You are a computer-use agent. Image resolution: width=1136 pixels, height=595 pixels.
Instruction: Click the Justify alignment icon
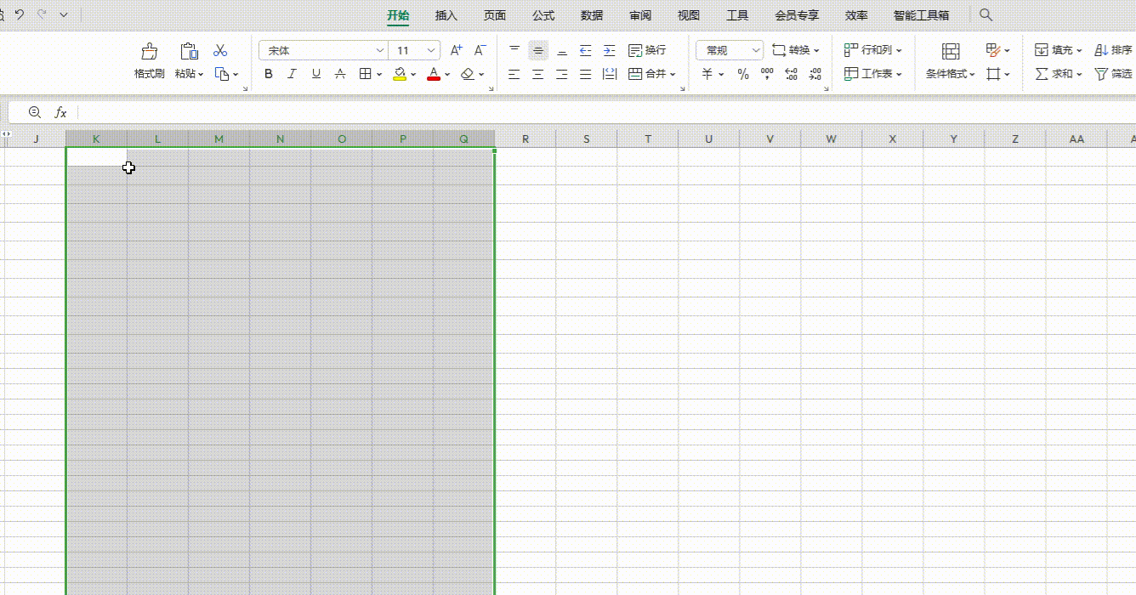pyautogui.click(x=586, y=74)
